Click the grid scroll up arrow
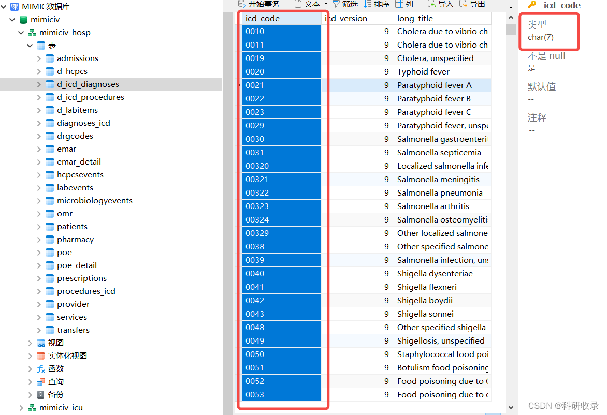This screenshot has height=415, width=607. point(511,18)
